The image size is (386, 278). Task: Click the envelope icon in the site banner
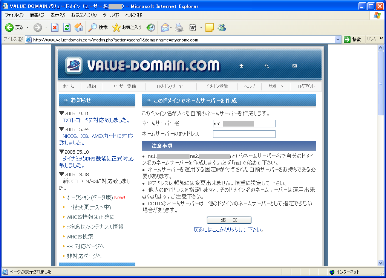point(294,66)
